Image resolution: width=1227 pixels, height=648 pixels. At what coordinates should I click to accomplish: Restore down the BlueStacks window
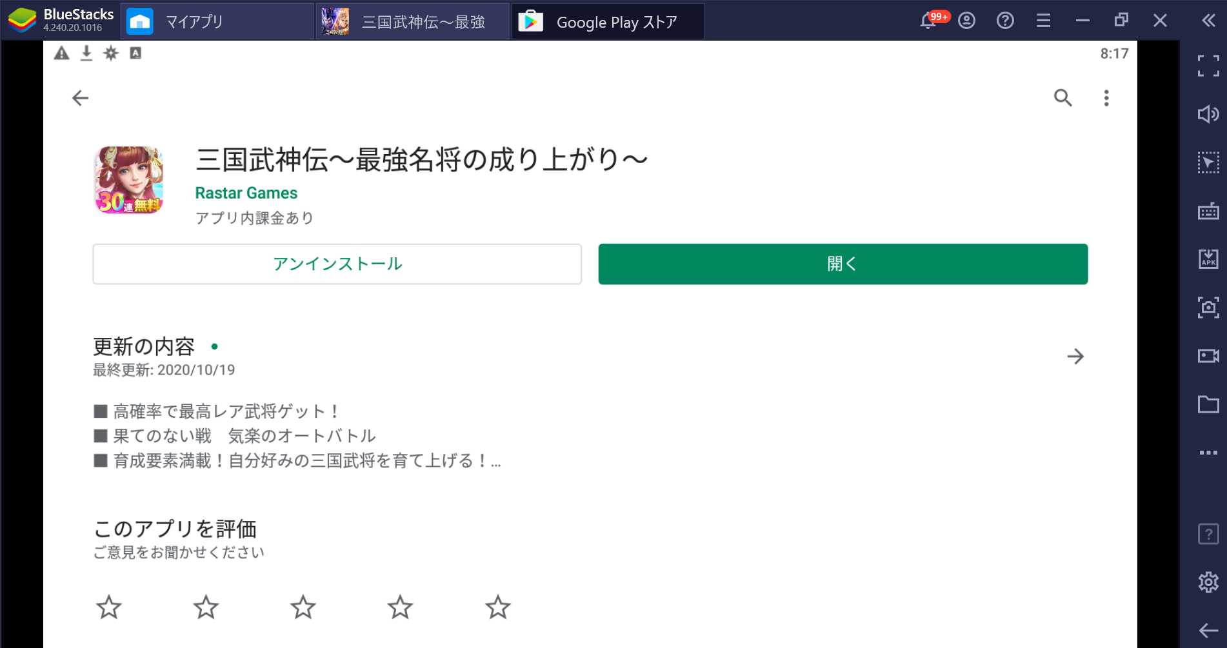(x=1121, y=21)
